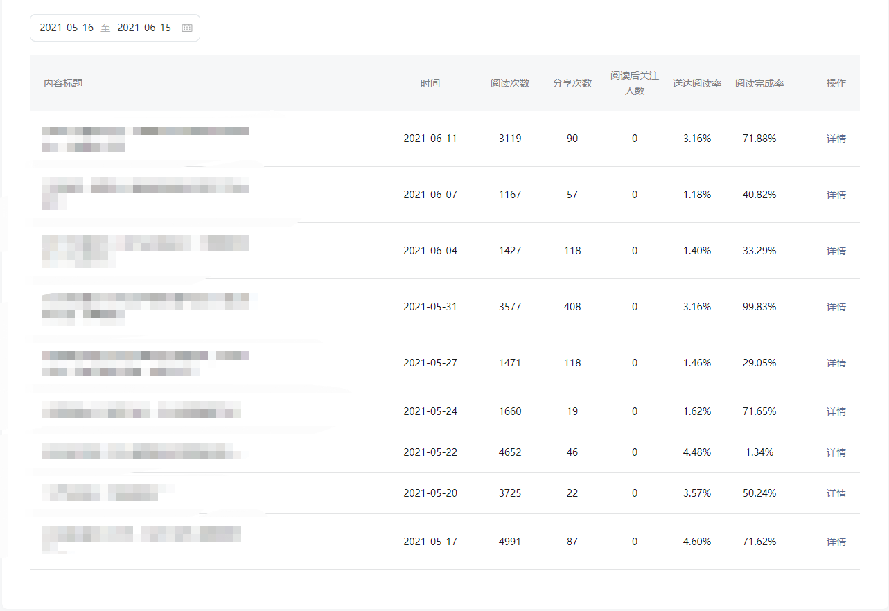Open 详情 for the 2021-06-11 article

[836, 139]
